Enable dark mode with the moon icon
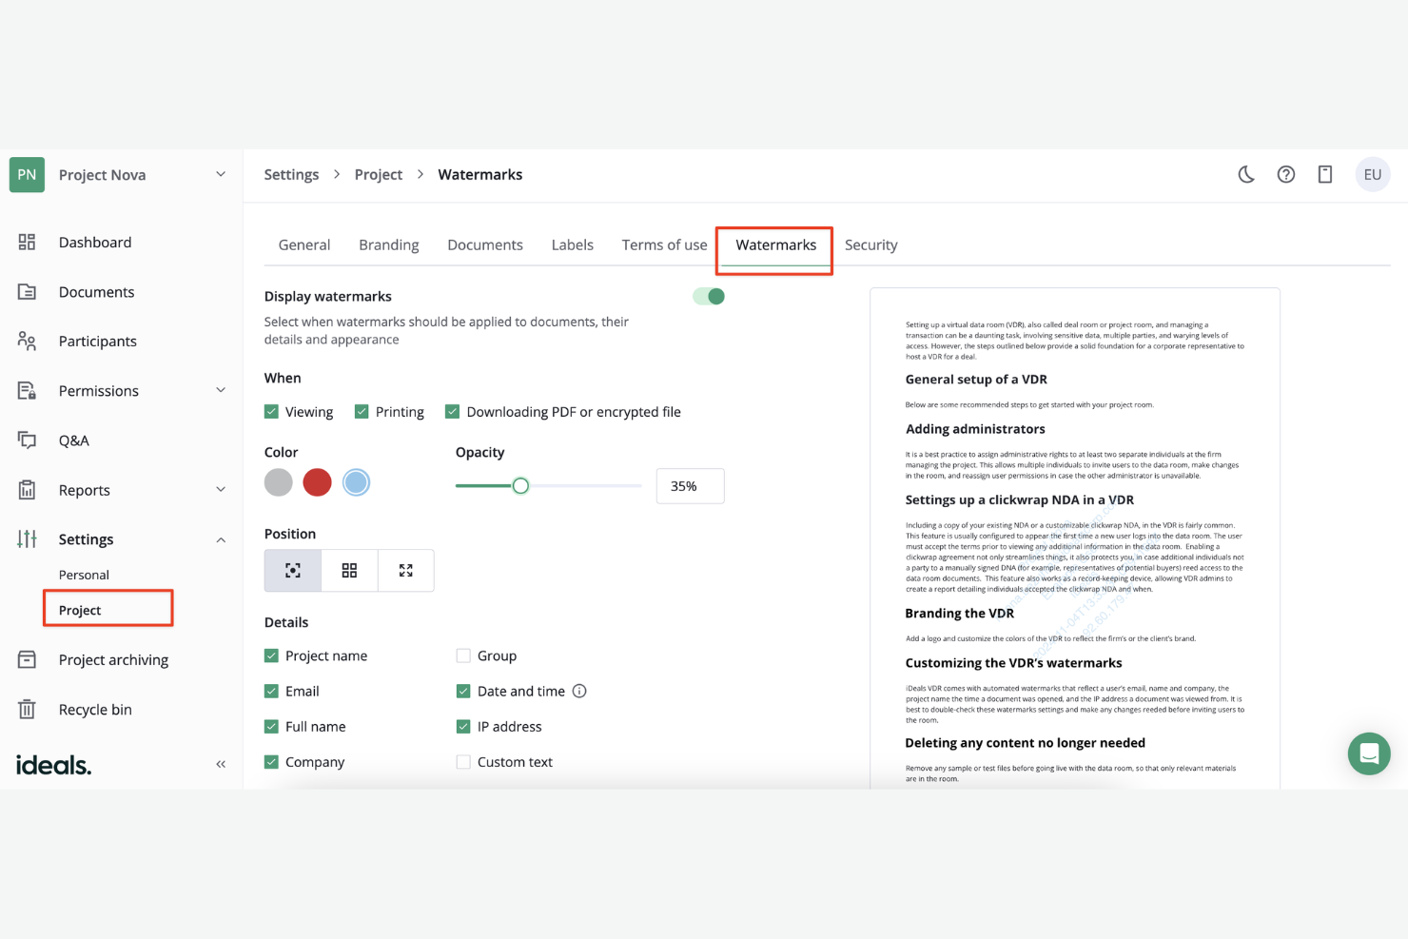The image size is (1408, 939). coord(1246,174)
